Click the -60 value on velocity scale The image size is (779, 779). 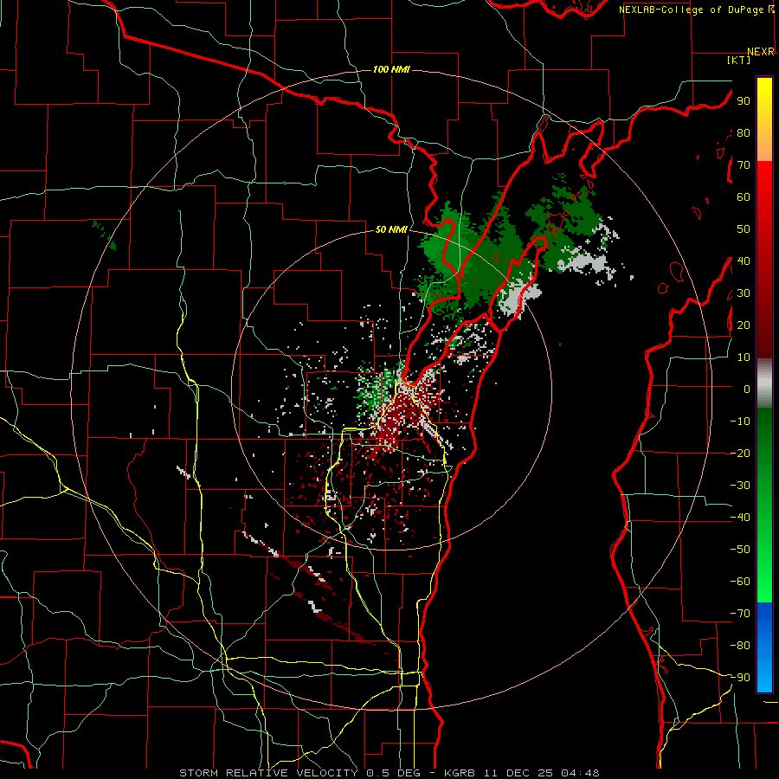tap(740, 582)
